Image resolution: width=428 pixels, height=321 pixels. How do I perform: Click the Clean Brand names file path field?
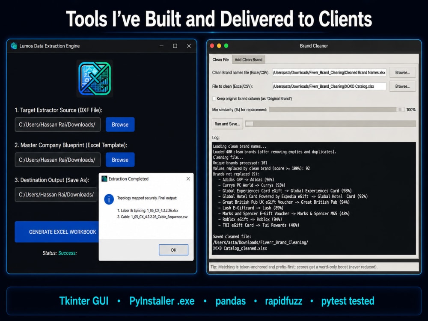329,72
